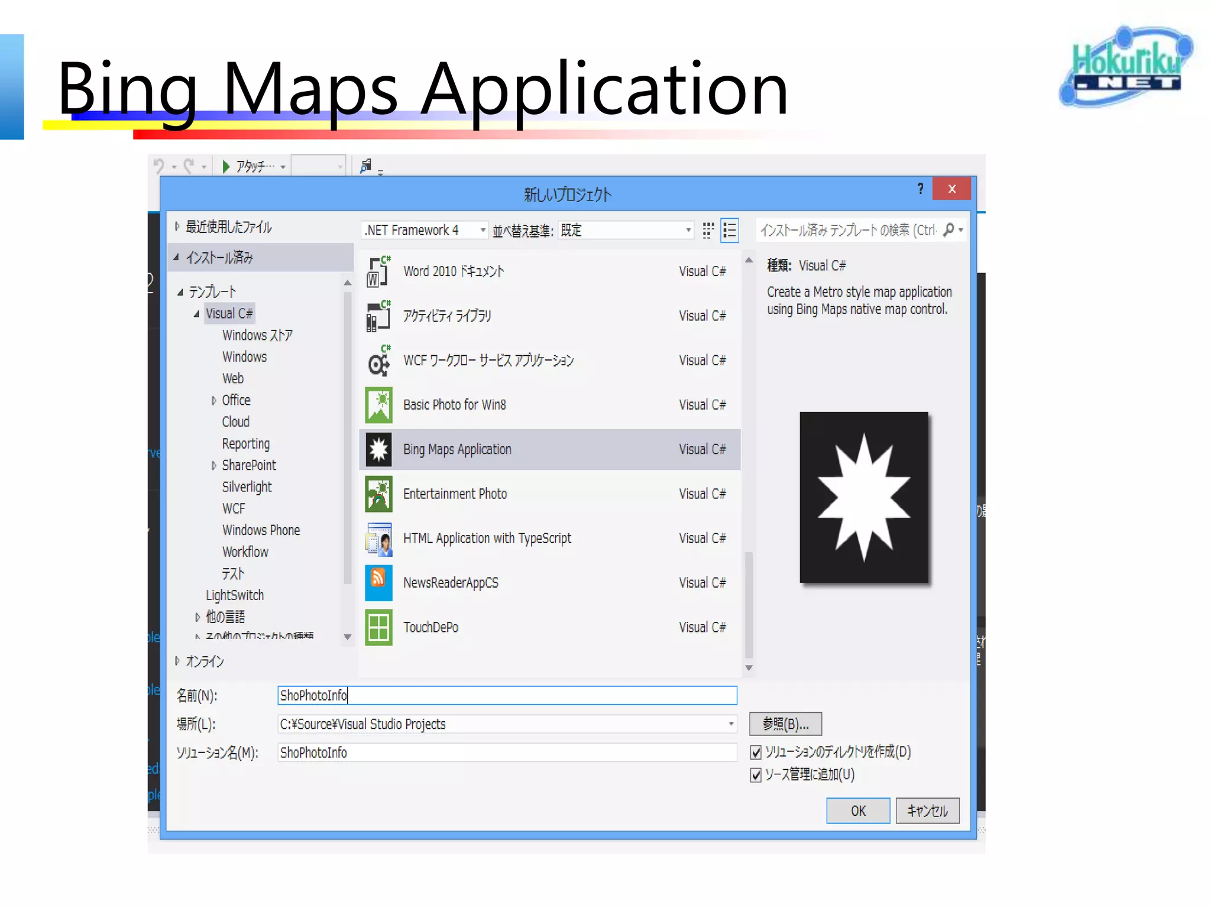Select Windows Phone in the template tree
This screenshot has height=908, width=1211.
coord(261,530)
